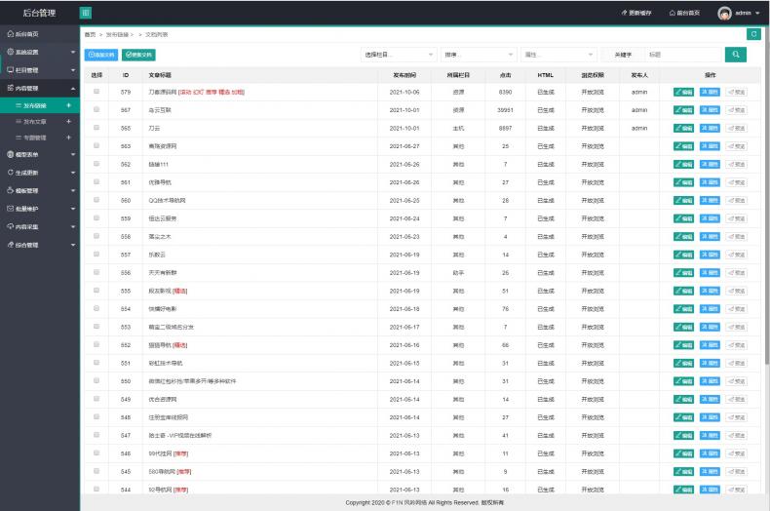Click the plus icon beside 发布文章
The height and width of the screenshot is (511, 770).
[69, 121]
